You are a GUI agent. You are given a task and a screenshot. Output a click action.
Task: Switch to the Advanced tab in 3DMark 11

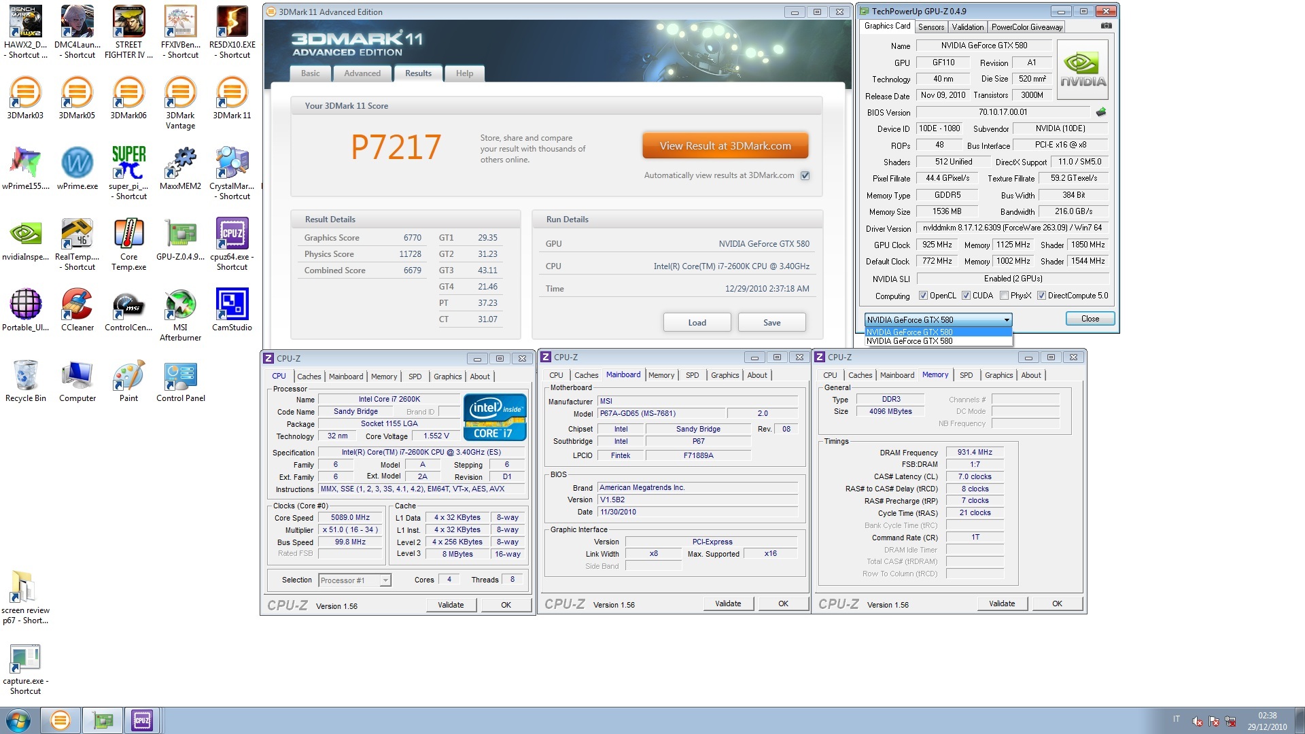pos(362,73)
